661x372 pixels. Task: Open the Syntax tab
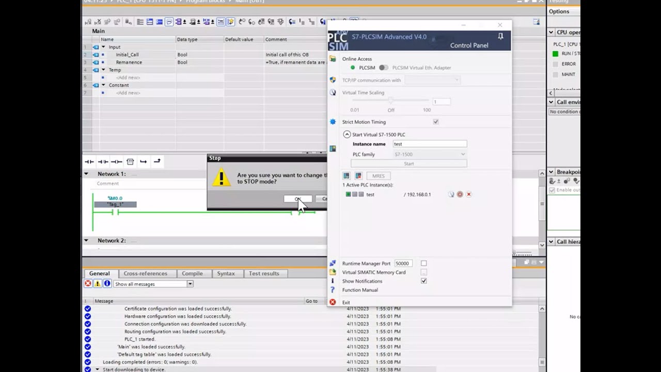click(x=226, y=273)
